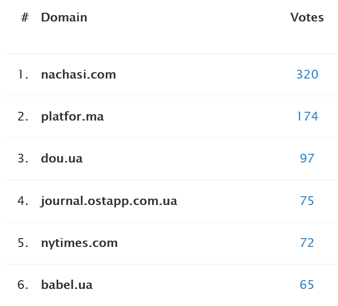Sort by the Votes column header

307,18
